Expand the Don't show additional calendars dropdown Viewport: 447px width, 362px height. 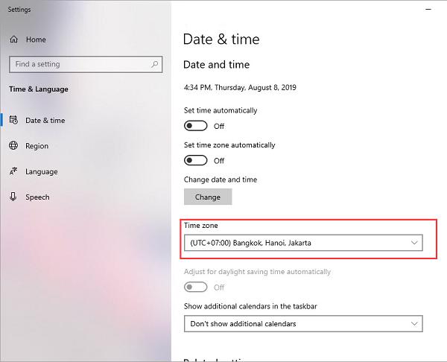coord(302,323)
